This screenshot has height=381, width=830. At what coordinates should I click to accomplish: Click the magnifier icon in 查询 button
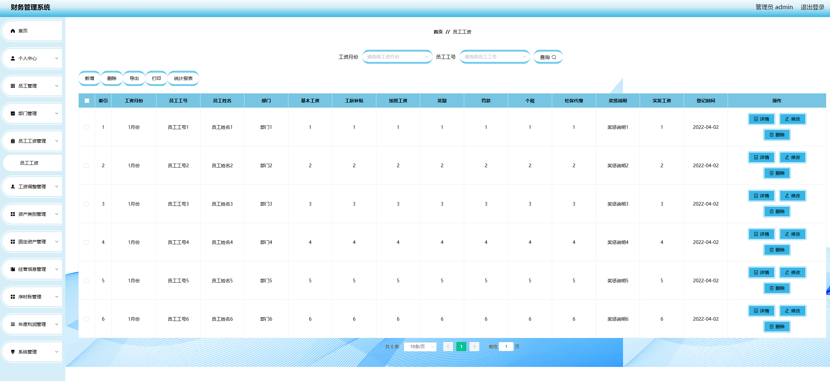click(x=554, y=57)
